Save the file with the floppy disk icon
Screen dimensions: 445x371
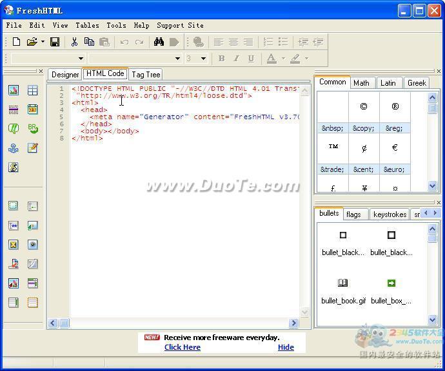point(55,43)
